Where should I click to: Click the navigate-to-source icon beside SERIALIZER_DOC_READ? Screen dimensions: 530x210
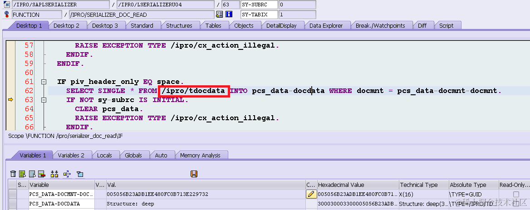click(219, 15)
